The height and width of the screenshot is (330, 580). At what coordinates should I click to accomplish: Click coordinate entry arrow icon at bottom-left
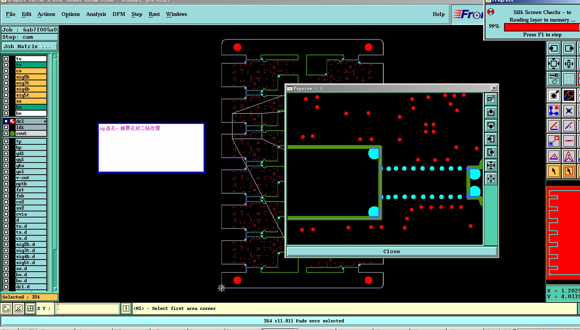(6, 308)
